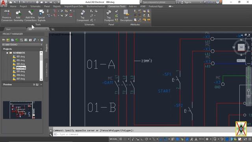
Task: Run the Promise Conversion tool
Action: 7,16
